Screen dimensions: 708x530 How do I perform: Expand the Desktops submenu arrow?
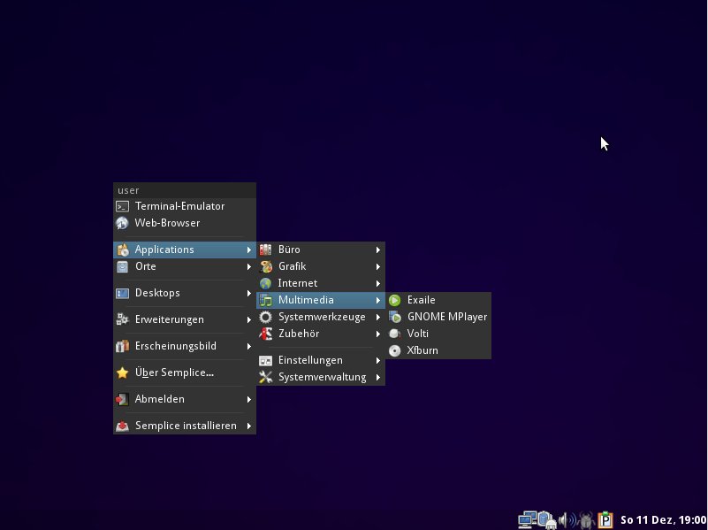point(248,293)
